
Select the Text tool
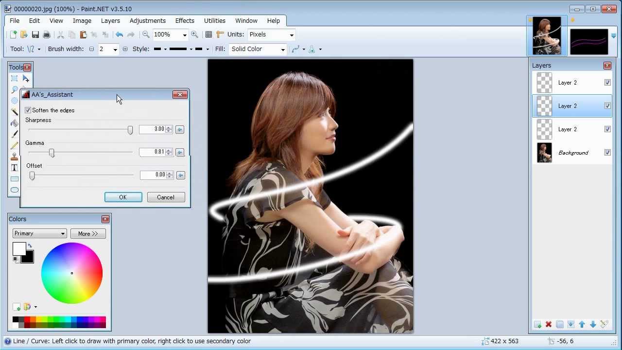[14, 168]
